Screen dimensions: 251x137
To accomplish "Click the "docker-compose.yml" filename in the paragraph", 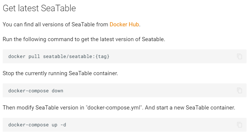I will 114,107.
